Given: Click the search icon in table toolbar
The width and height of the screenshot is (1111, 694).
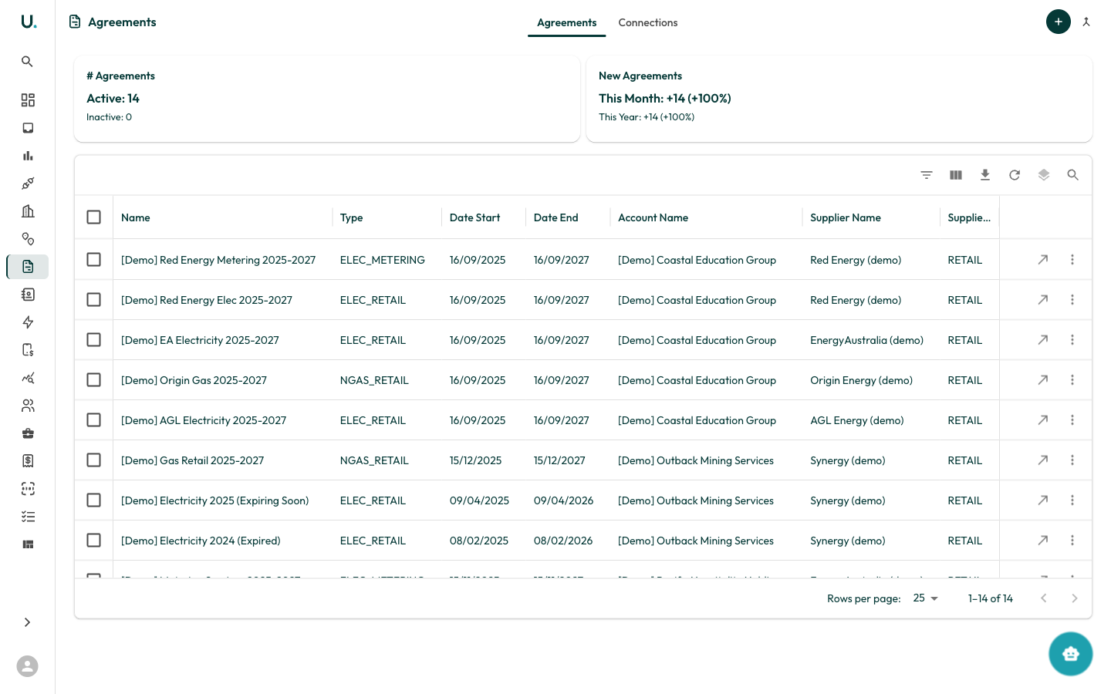Looking at the screenshot, I should click(x=1073, y=175).
